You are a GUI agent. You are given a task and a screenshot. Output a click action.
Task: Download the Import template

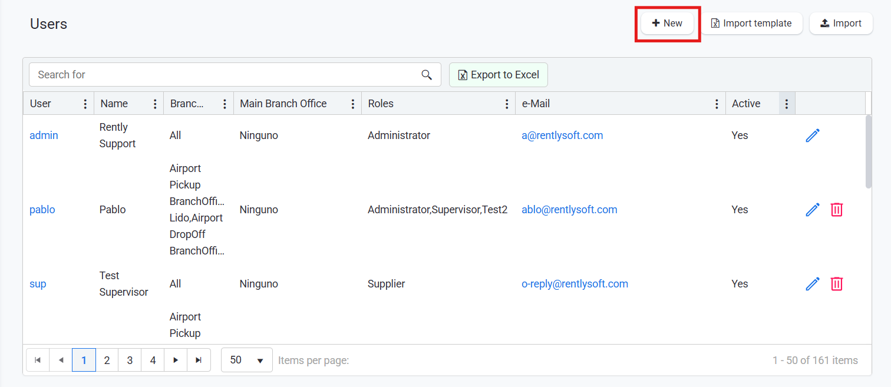pyautogui.click(x=751, y=24)
